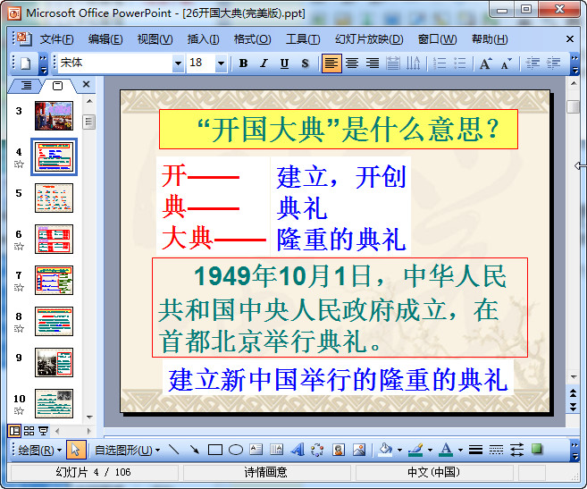Screen dimensions: 587x489
Task: Switch to the Slides thumbnail tab
Action: point(58,86)
